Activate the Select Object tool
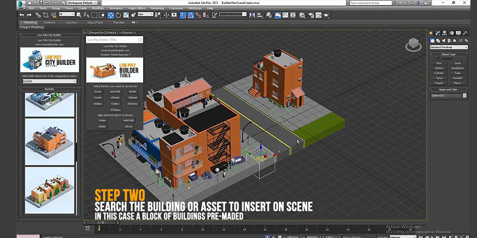 click(x=79, y=15)
